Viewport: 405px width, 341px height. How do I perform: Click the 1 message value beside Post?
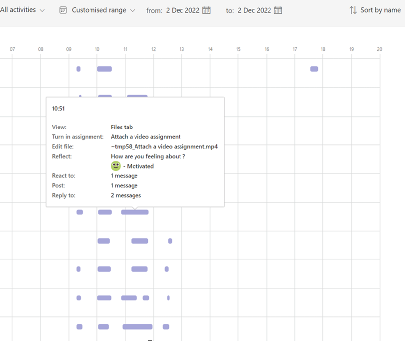coord(124,186)
